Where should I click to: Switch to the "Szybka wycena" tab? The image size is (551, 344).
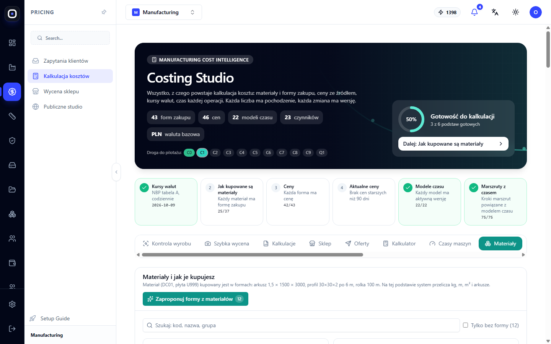[227, 243]
